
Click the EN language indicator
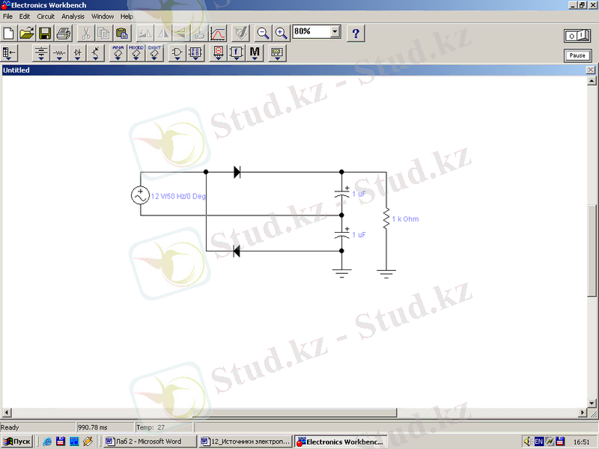click(538, 442)
